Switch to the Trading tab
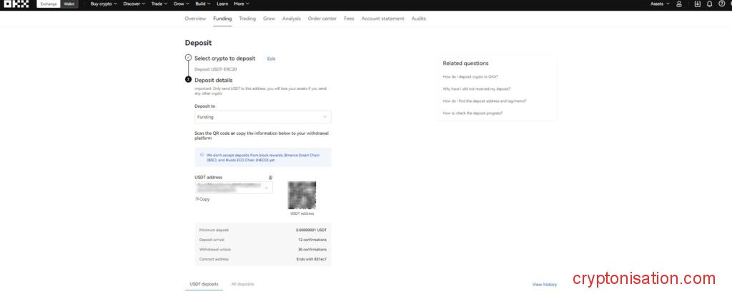This screenshot has height=294, width=732. (247, 19)
